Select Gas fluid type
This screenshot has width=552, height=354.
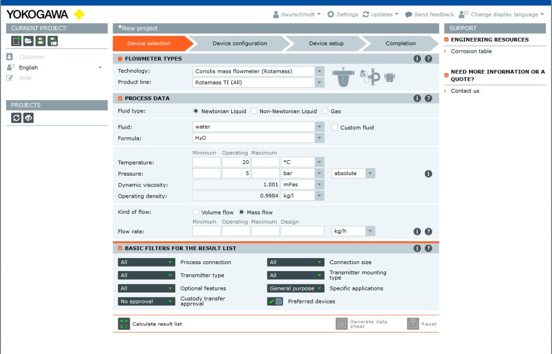325,111
